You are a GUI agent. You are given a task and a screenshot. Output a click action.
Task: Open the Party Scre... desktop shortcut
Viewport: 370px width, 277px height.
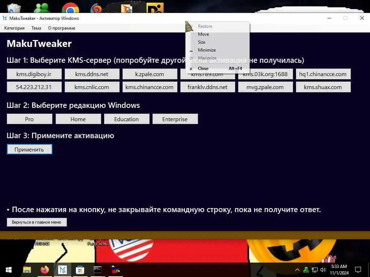point(98,243)
